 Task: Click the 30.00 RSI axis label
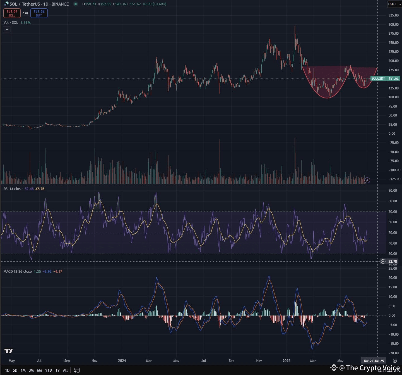[393, 254]
